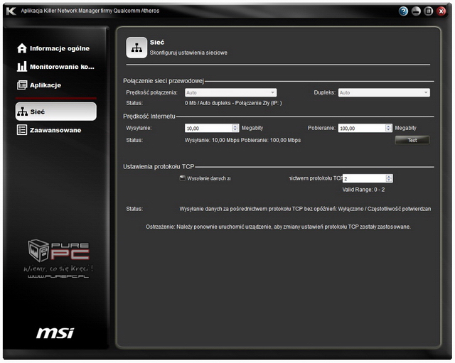Decrease the TCP value with down arrow
This screenshot has height=363, width=455.
click(x=389, y=180)
